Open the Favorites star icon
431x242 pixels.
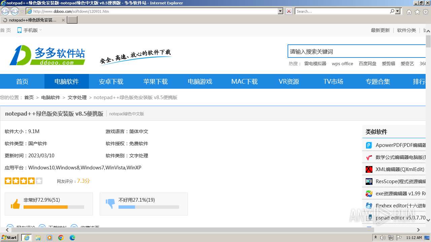[x=417, y=12]
